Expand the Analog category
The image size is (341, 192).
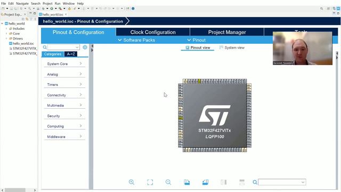64,74
